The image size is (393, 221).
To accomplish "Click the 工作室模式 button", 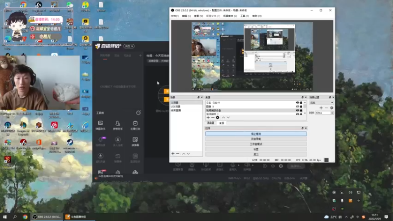I will click(x=256, y=144).
